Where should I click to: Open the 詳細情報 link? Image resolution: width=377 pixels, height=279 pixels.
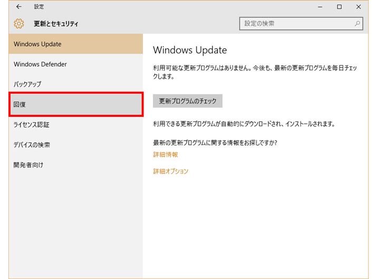point(166,154)
